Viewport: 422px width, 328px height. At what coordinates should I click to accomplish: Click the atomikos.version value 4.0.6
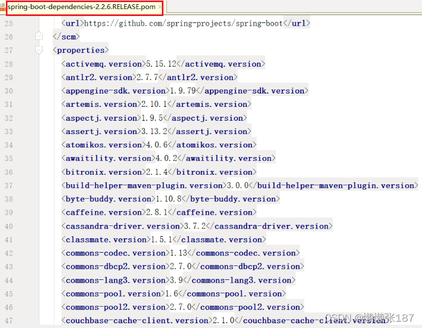click(x=157, y=145)
